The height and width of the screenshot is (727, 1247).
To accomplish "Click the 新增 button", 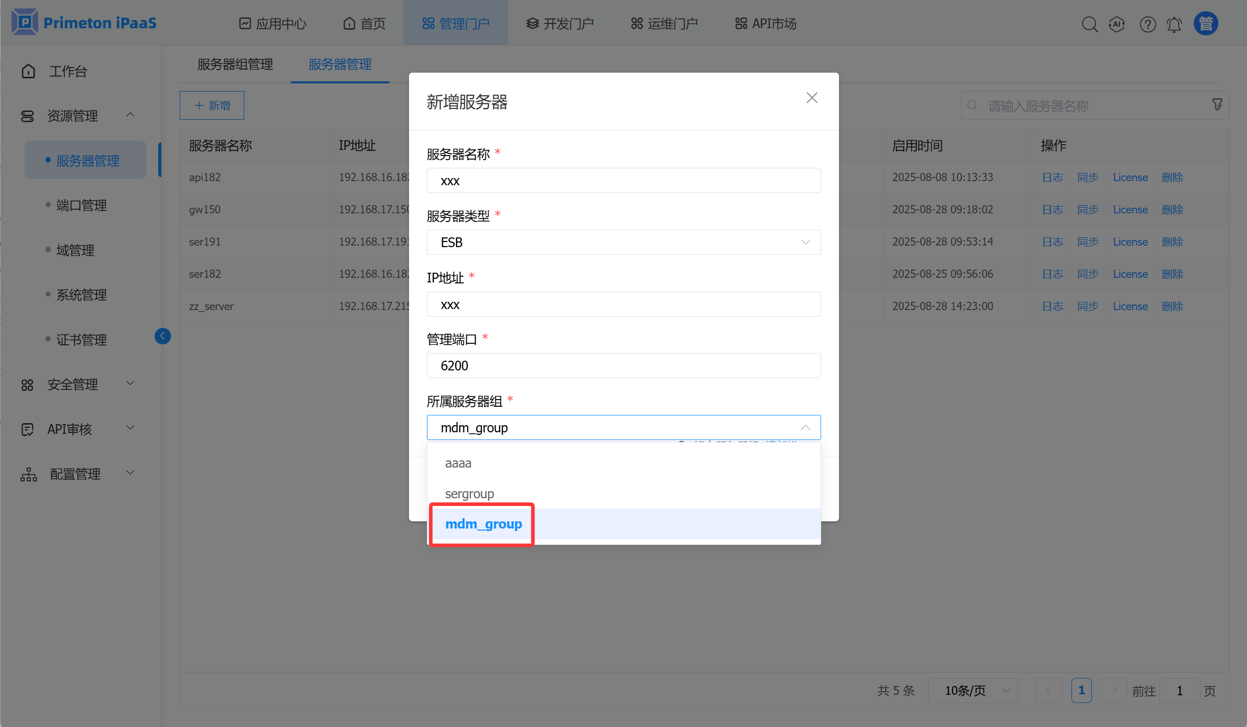I will pyautogui.click(x=212, y=105).
